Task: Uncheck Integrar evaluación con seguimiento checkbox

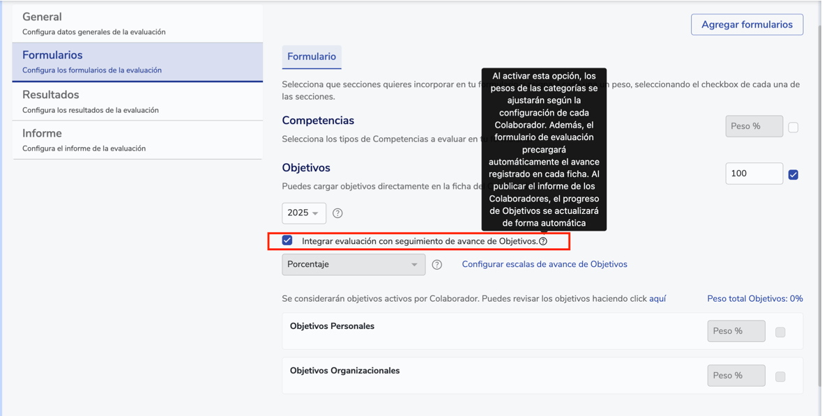Action: [x=287, y=240]
